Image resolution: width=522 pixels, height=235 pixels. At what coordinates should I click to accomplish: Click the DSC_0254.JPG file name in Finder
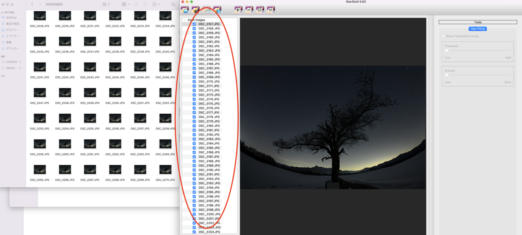pyautogui.click(x=65, y=129)
